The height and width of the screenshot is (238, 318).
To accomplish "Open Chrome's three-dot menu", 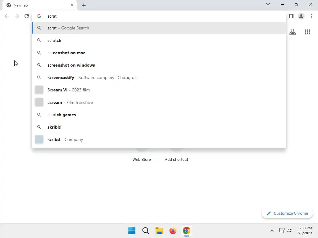I will [x=311, y=16].
